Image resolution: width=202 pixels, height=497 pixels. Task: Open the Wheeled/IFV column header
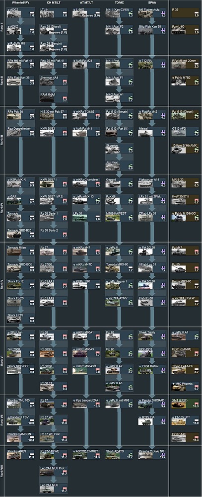[20, 2]
